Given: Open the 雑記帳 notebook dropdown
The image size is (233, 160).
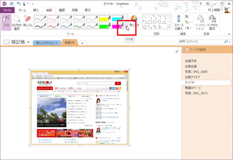Looking at the screenshot, I should click(28, 42).
